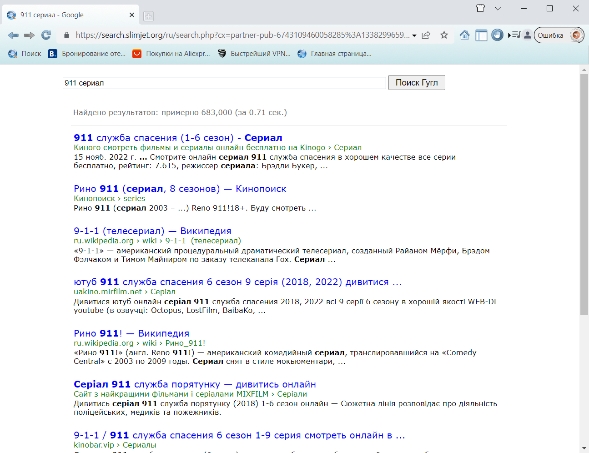Go back using the left arrow
The image size is (589, 453).
[x=13, y=35]
